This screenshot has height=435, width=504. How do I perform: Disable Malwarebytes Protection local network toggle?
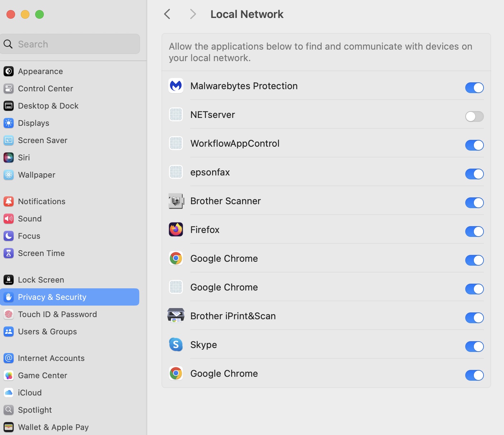(x=474, y=88)
